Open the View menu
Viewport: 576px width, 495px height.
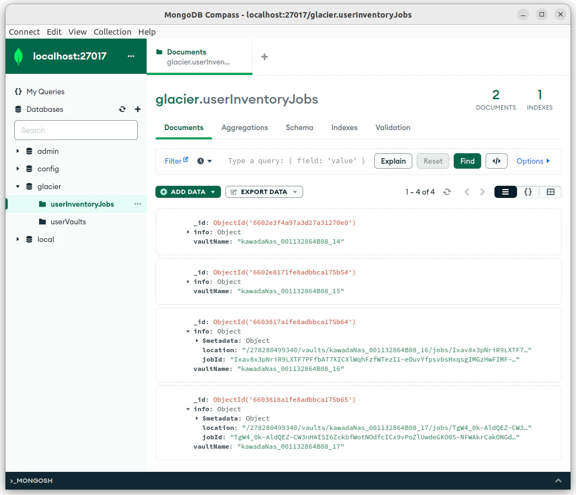tap(78, 32)
